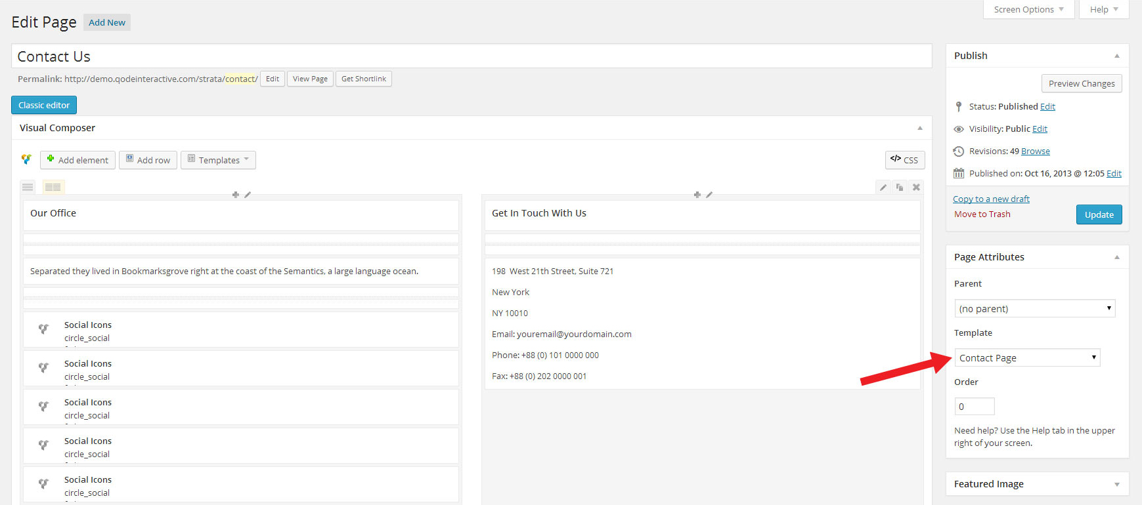The width and height of the screenshot is (1142, 505).
Task: Delete the row with the X icon
Action: tap(916, 188)
